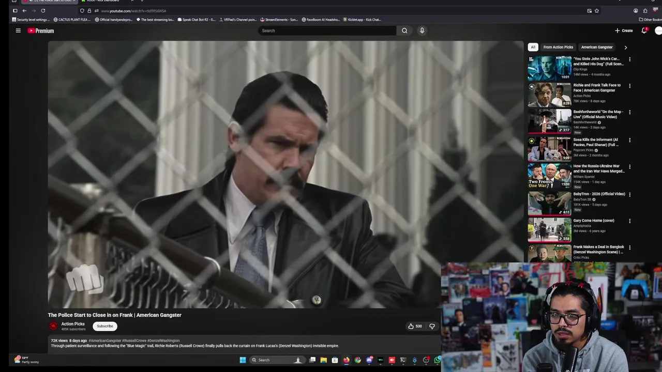
Task: Open File Explorer from taskbar
Action: click(x=324, y=360)
